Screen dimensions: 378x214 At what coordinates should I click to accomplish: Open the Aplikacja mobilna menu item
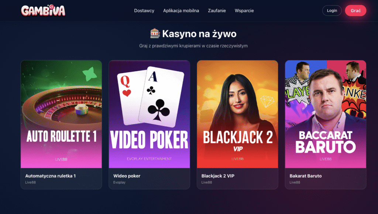coord(181,11)
